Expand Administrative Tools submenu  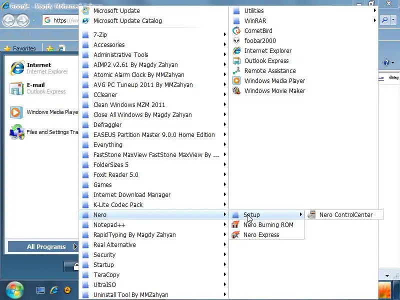[x=154, y=54]
